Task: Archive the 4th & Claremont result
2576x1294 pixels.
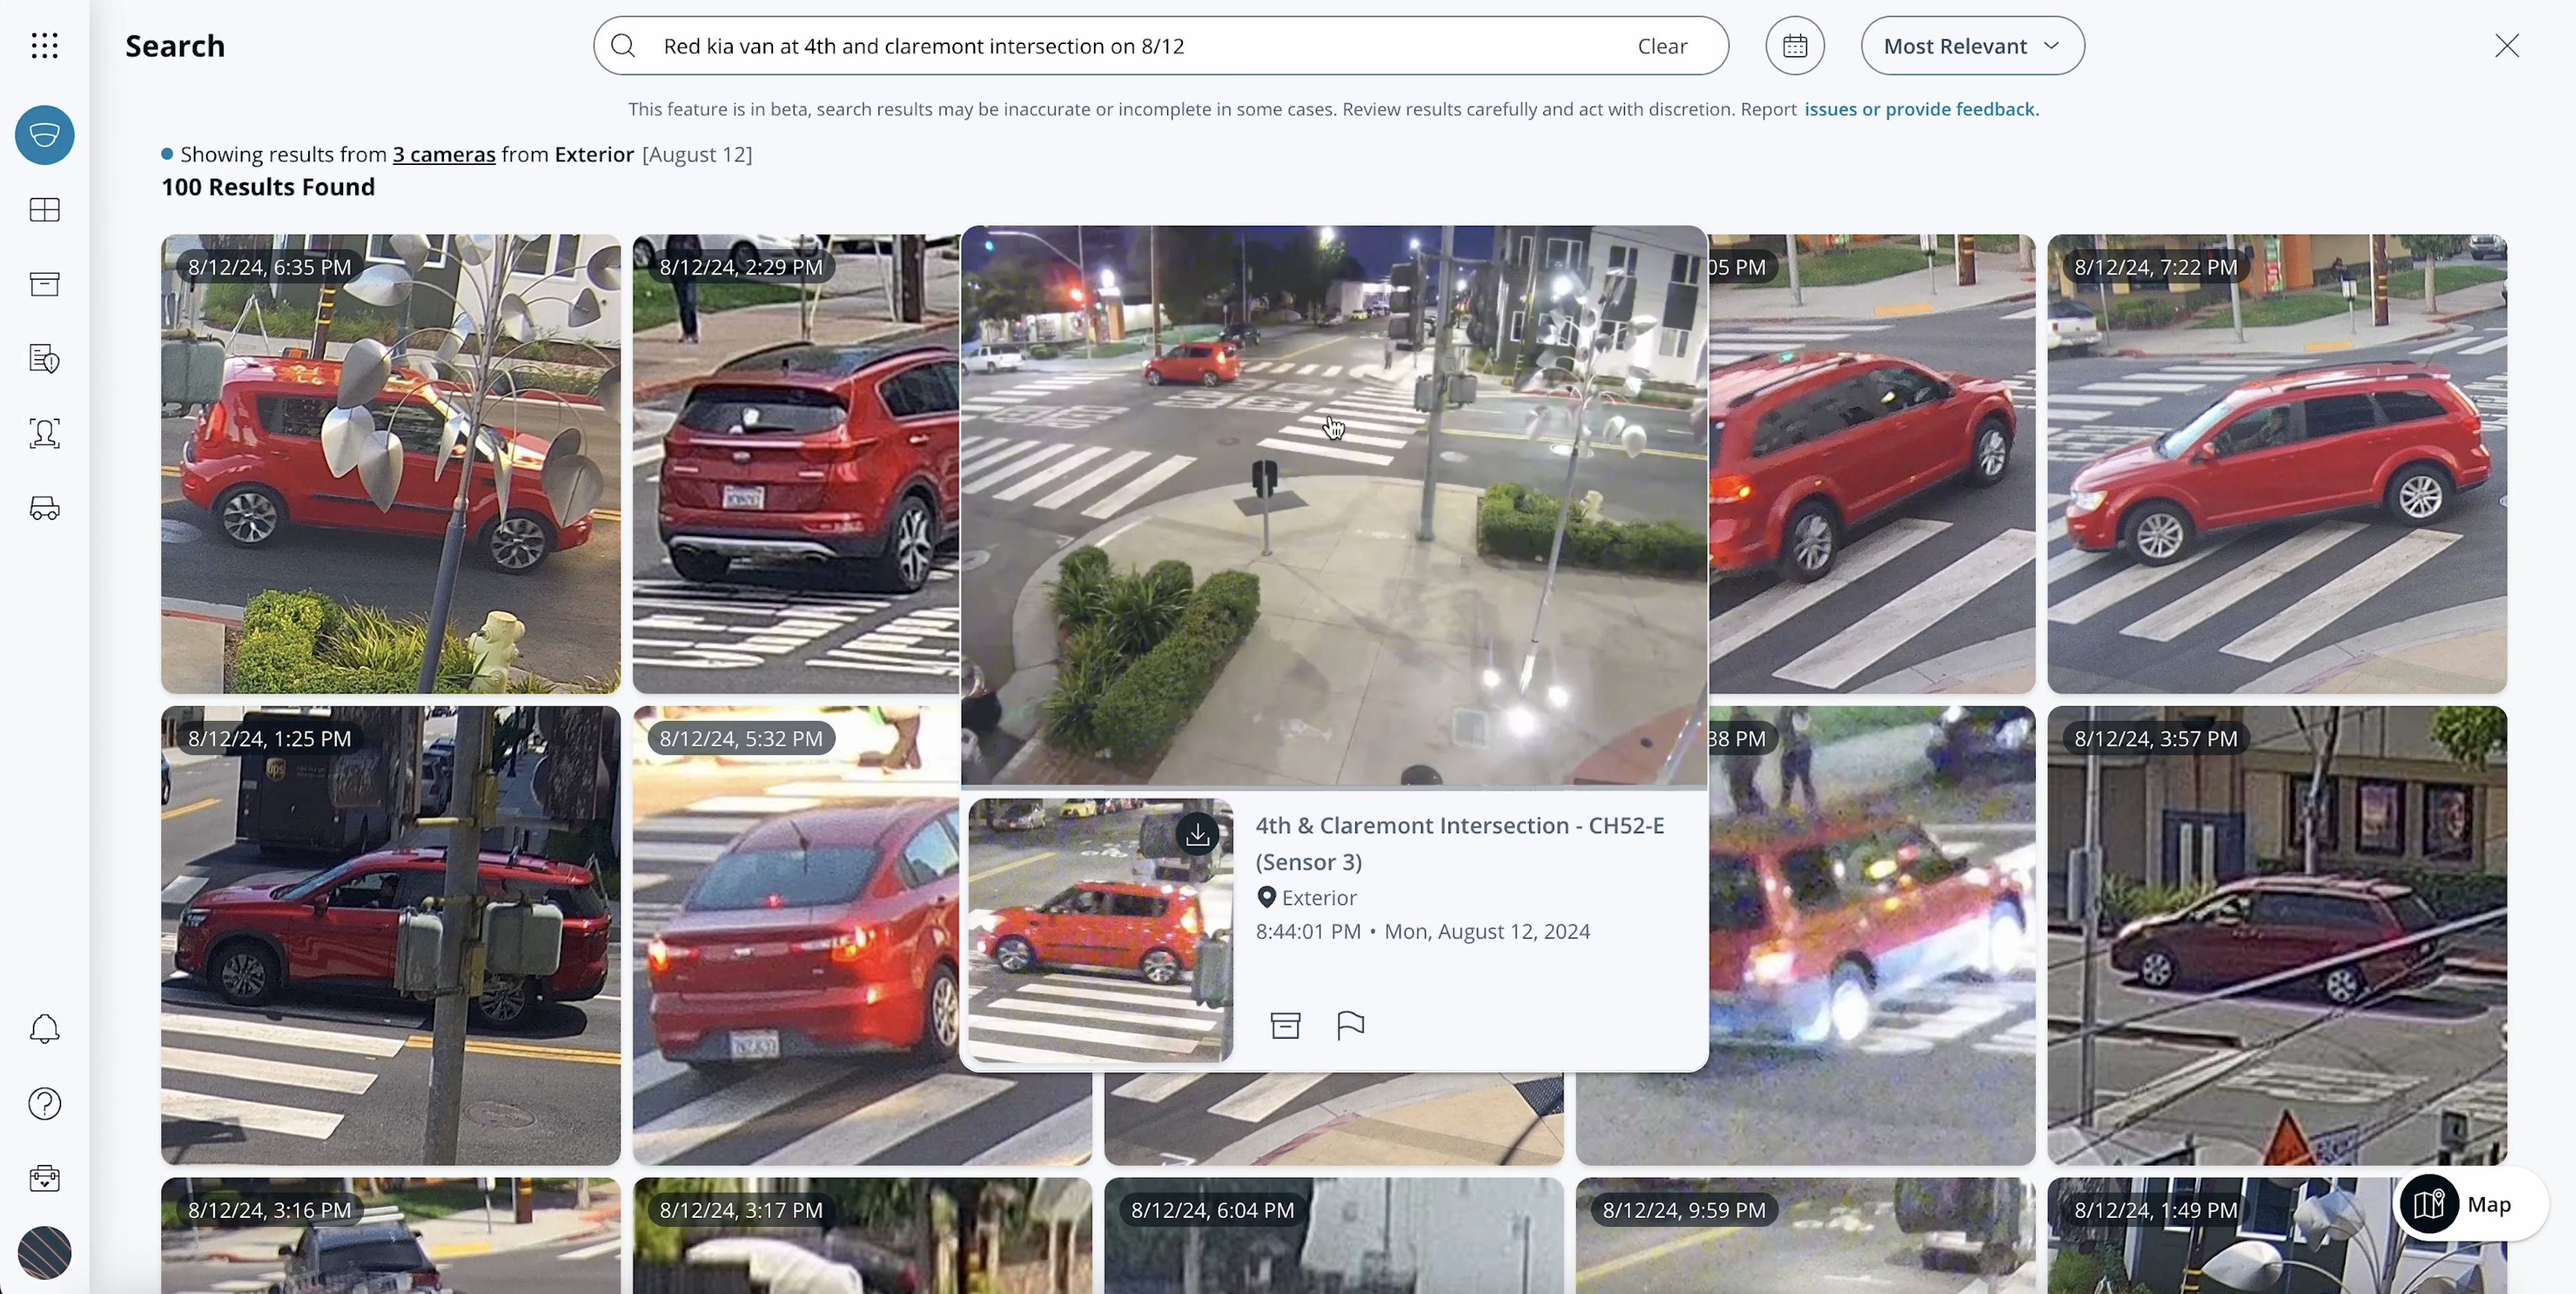Action: coord(1285,1025)
